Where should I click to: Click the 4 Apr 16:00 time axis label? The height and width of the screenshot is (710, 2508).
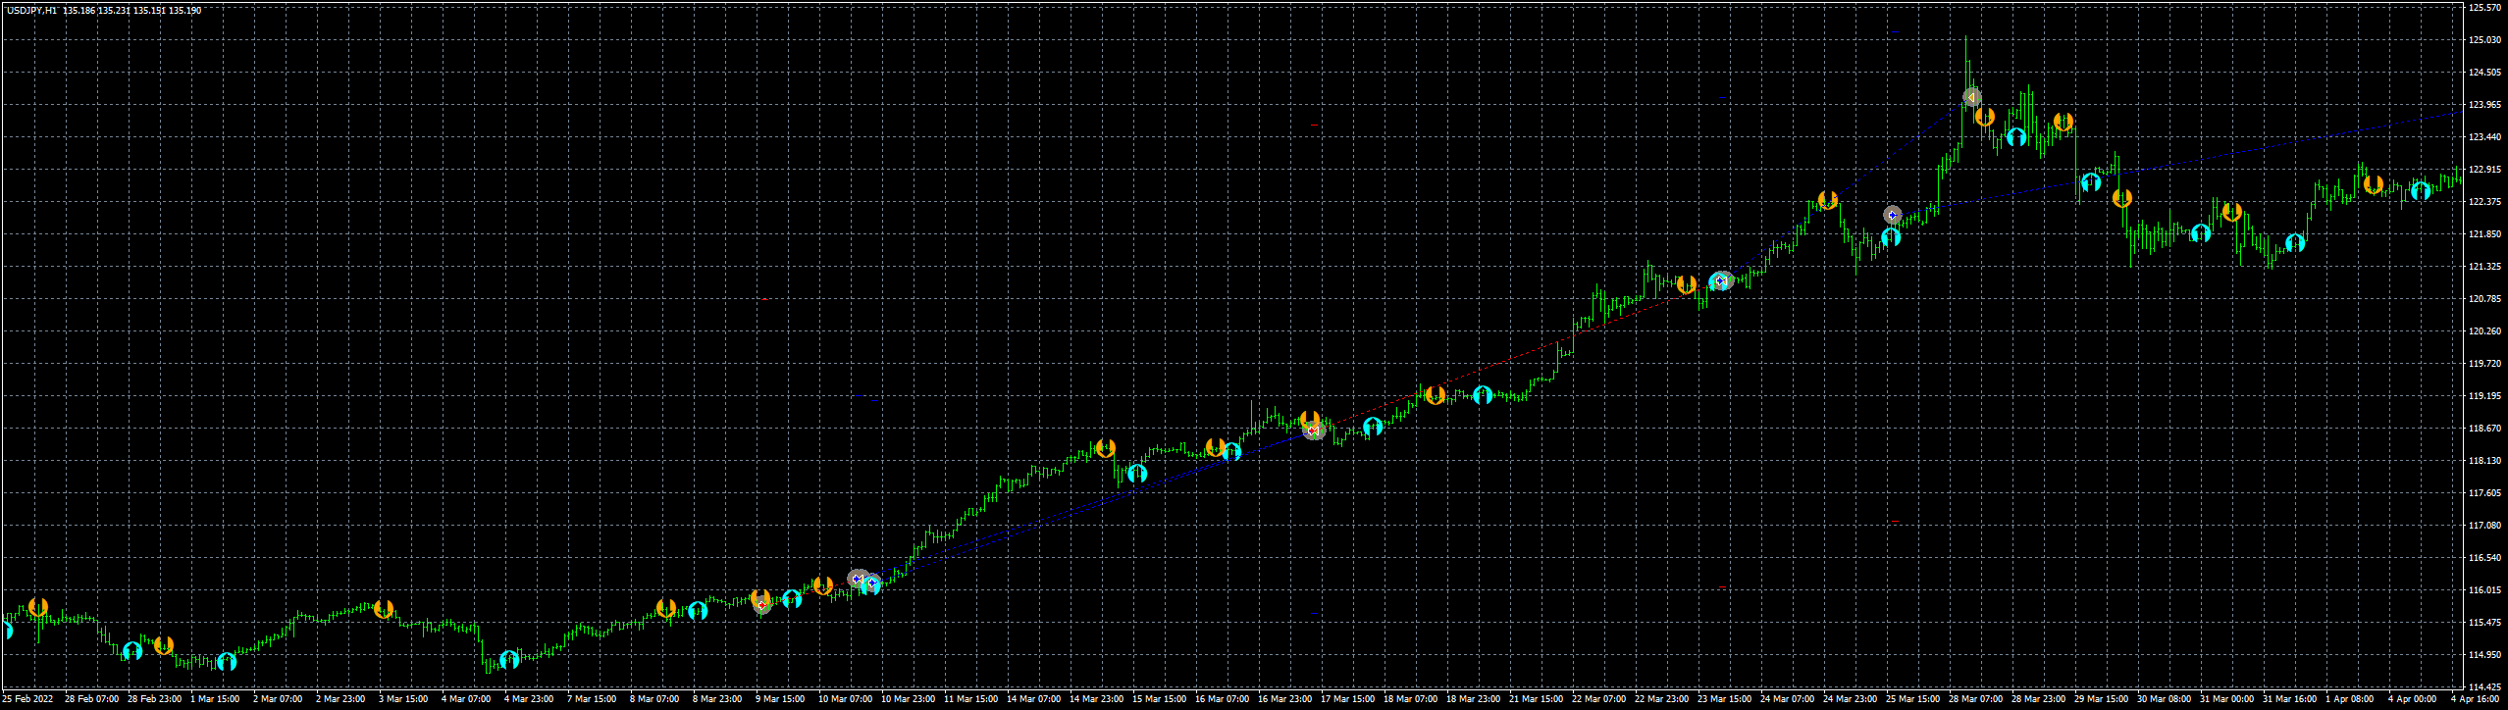pyautogui.click(x=2474, y=699)
